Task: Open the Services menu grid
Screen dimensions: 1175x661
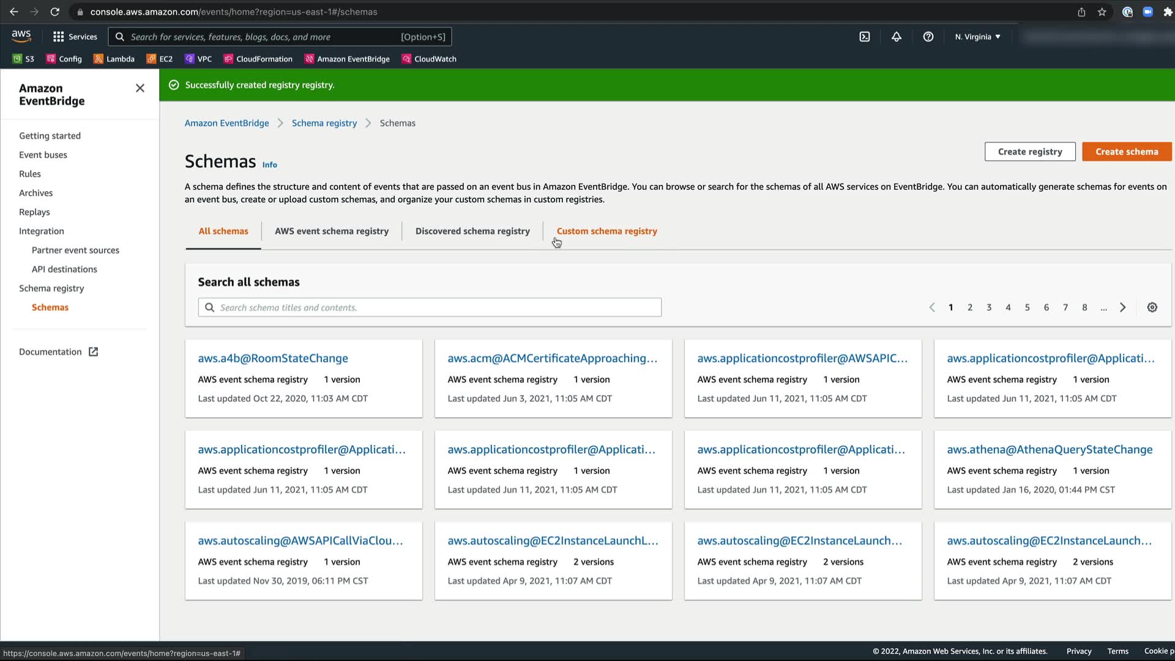Action: [x=75, y=37]
